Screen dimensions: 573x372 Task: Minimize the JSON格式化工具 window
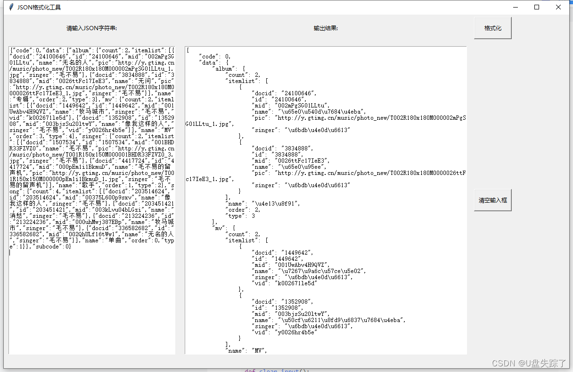(515, 7)
